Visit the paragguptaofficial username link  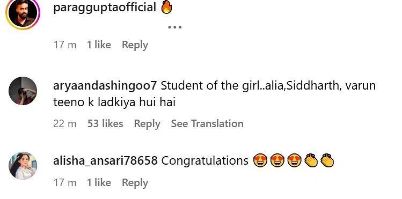point(105,8)
